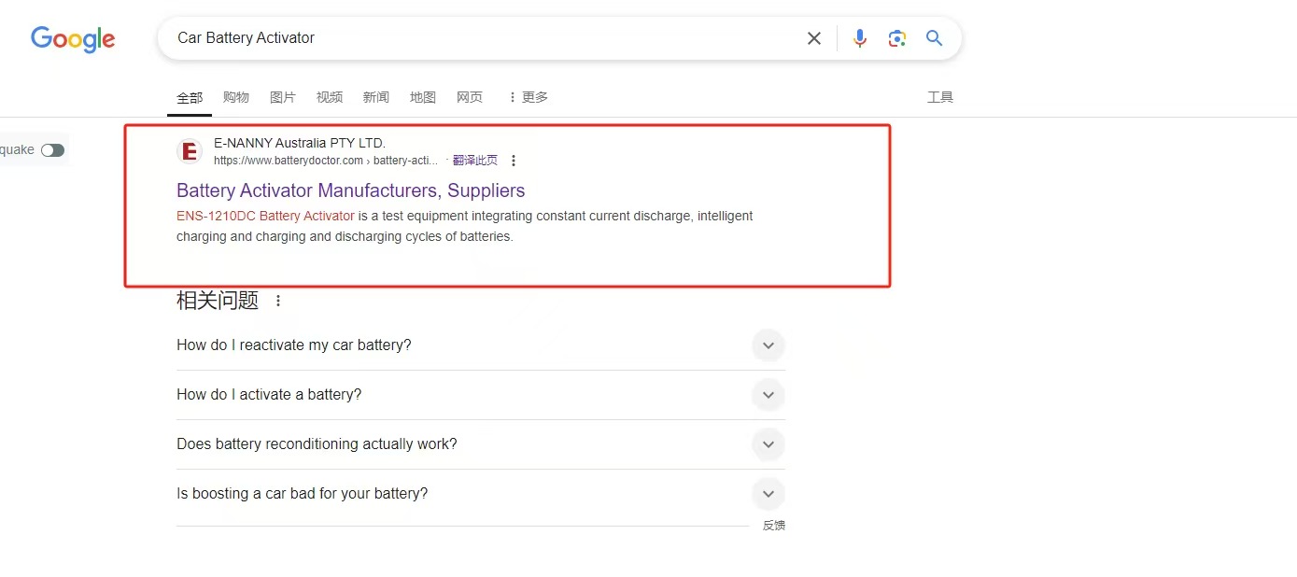
Task: Toggle the quake switch
Action: pos(52,150)
